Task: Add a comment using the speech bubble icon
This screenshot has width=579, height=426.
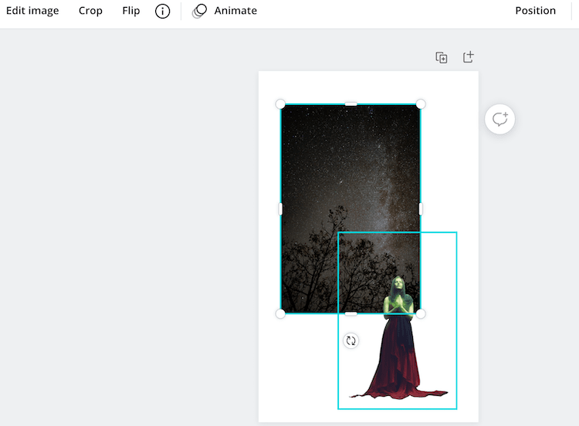Action: tap(500, 120)
